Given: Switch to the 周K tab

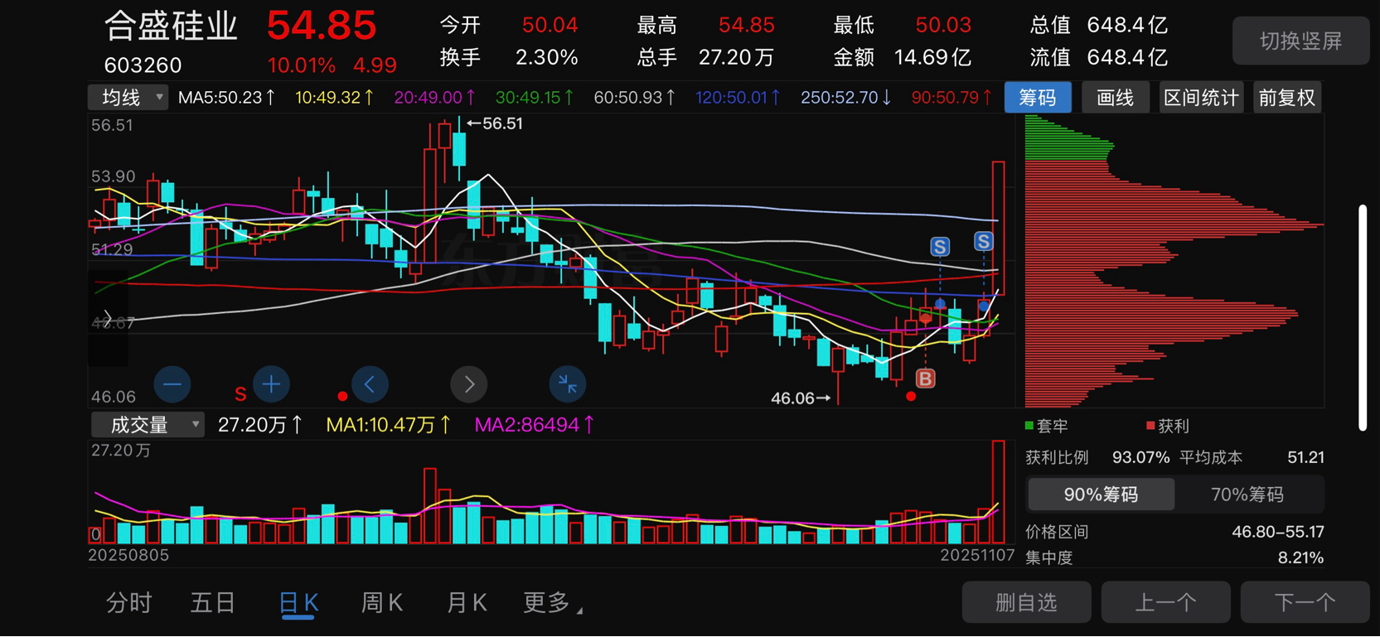Looking at the screenshot, I should click(x=382, y=603).
